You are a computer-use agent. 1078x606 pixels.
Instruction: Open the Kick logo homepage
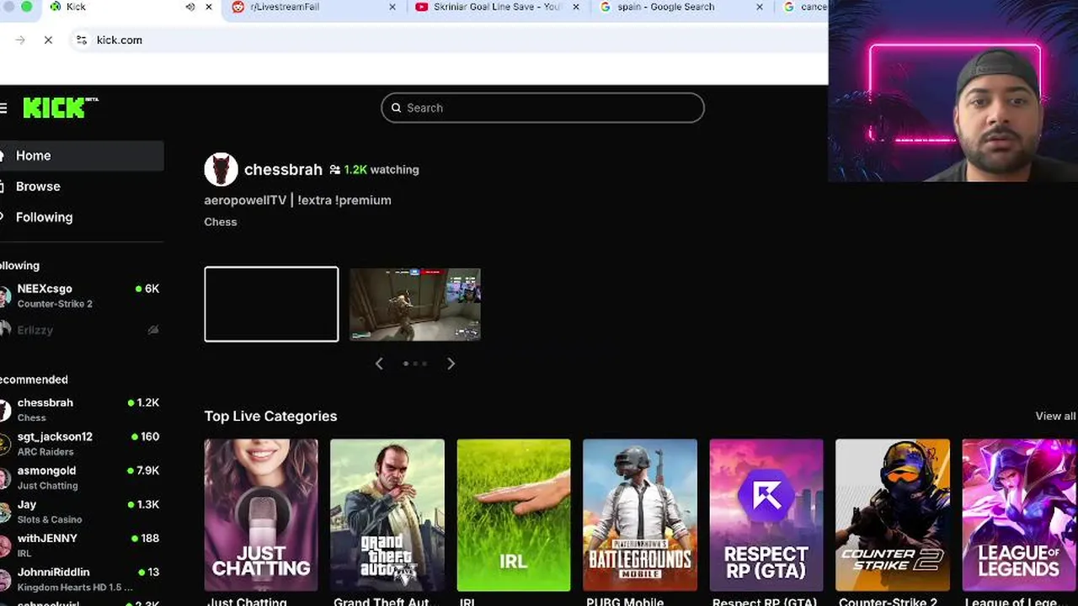click(60, 108)
